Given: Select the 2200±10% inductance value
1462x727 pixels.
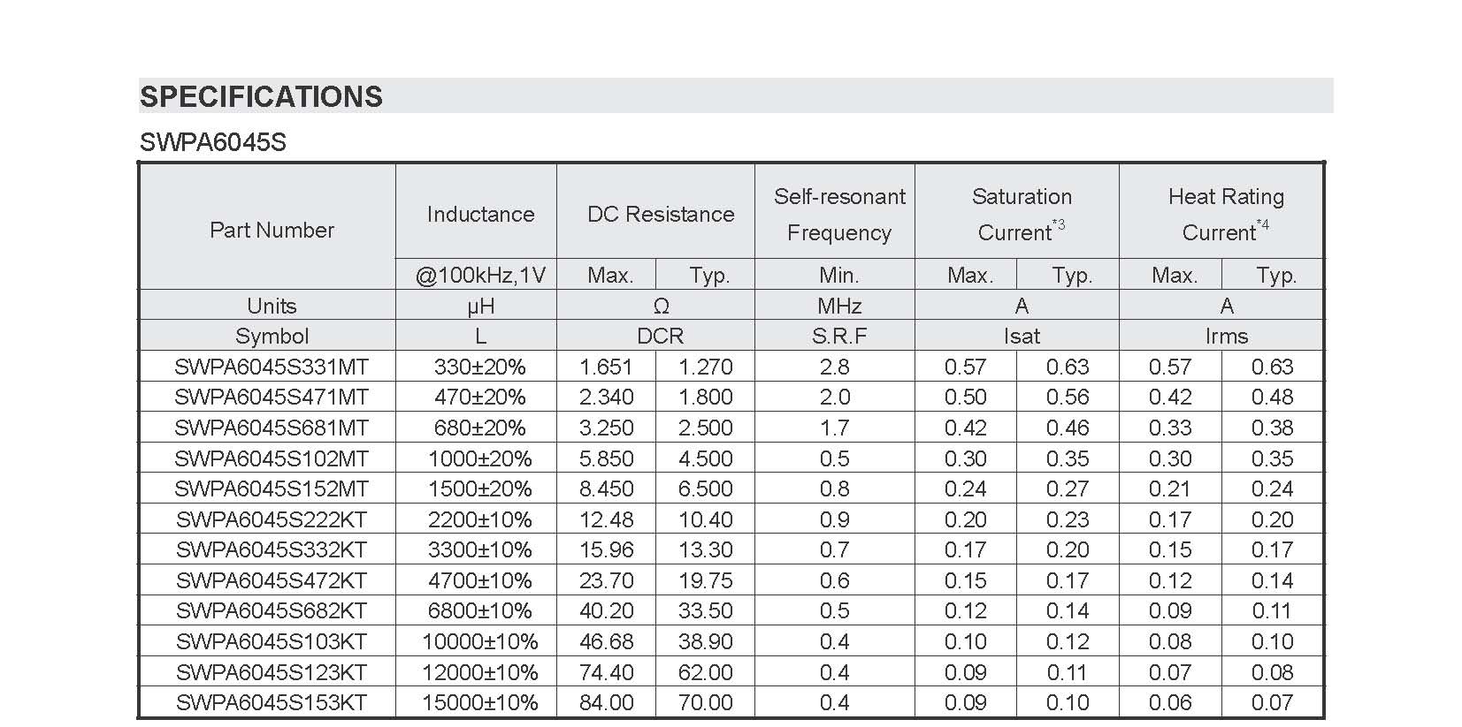Looking at the screenshot, I should click(x=480, y=519).
